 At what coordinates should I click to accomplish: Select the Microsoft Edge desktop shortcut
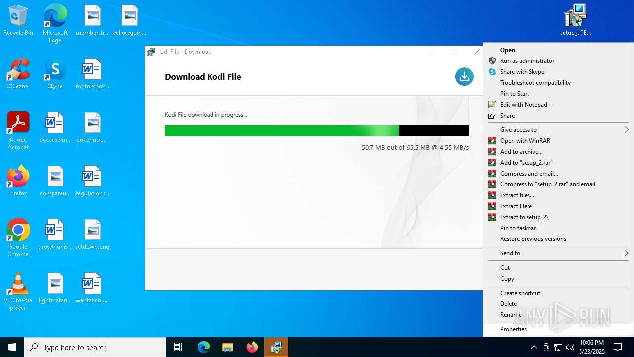coord(55,24)
